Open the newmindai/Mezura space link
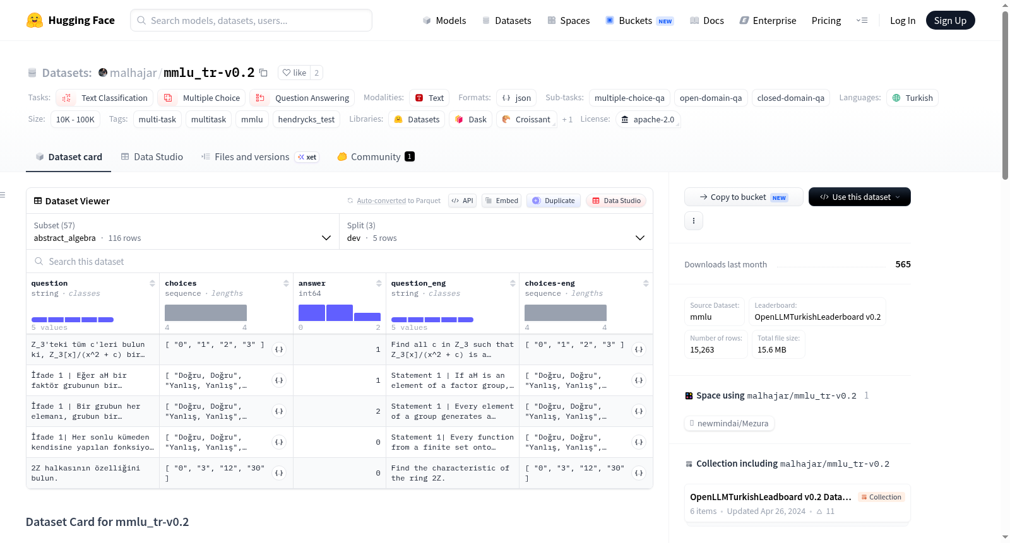1010x543 pixels. [x=729, y=423]
